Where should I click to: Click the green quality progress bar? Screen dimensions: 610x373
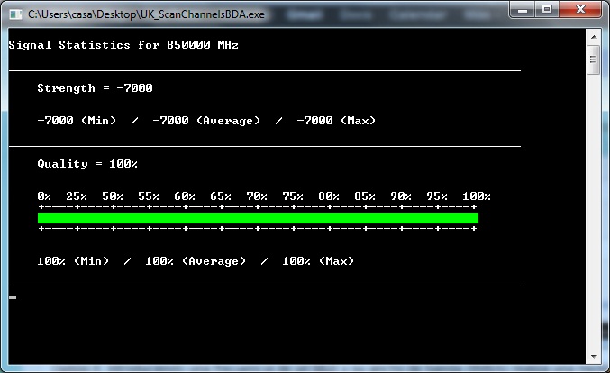[x=258, y=218]
